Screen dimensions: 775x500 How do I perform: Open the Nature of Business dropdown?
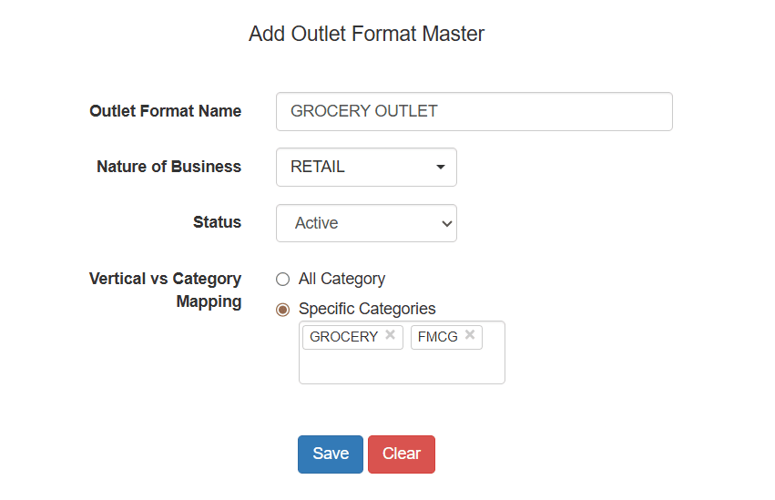366,168
